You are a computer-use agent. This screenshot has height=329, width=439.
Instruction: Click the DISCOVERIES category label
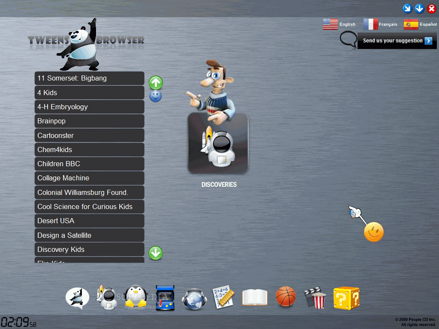219,185
